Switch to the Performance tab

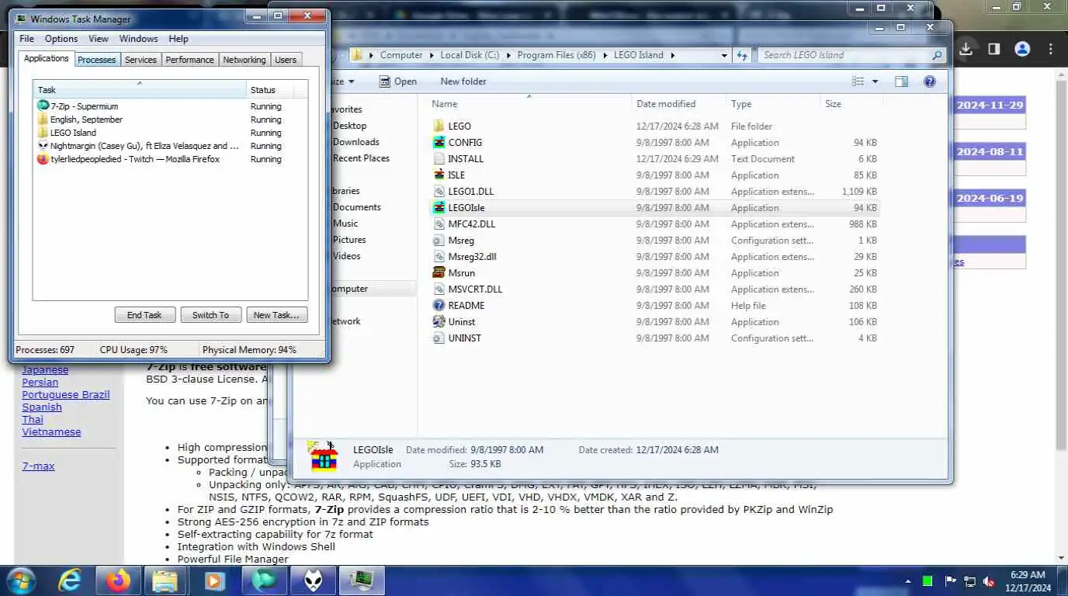pyautogui.click(x=189, y=60)
